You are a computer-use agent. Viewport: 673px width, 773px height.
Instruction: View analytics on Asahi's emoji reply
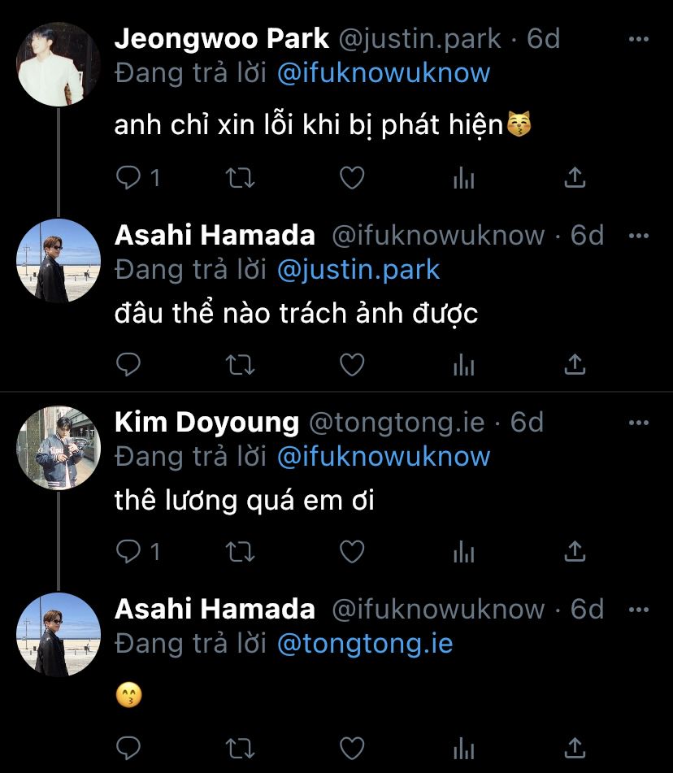[x=463, y=747]
